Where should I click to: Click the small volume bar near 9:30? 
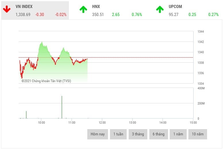tap(26, 115)
